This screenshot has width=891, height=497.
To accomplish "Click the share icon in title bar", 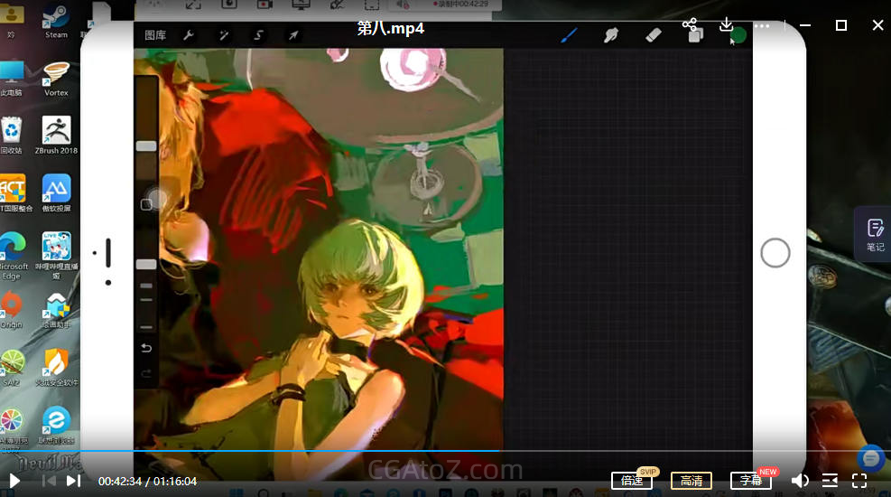I will click(690, 25).
